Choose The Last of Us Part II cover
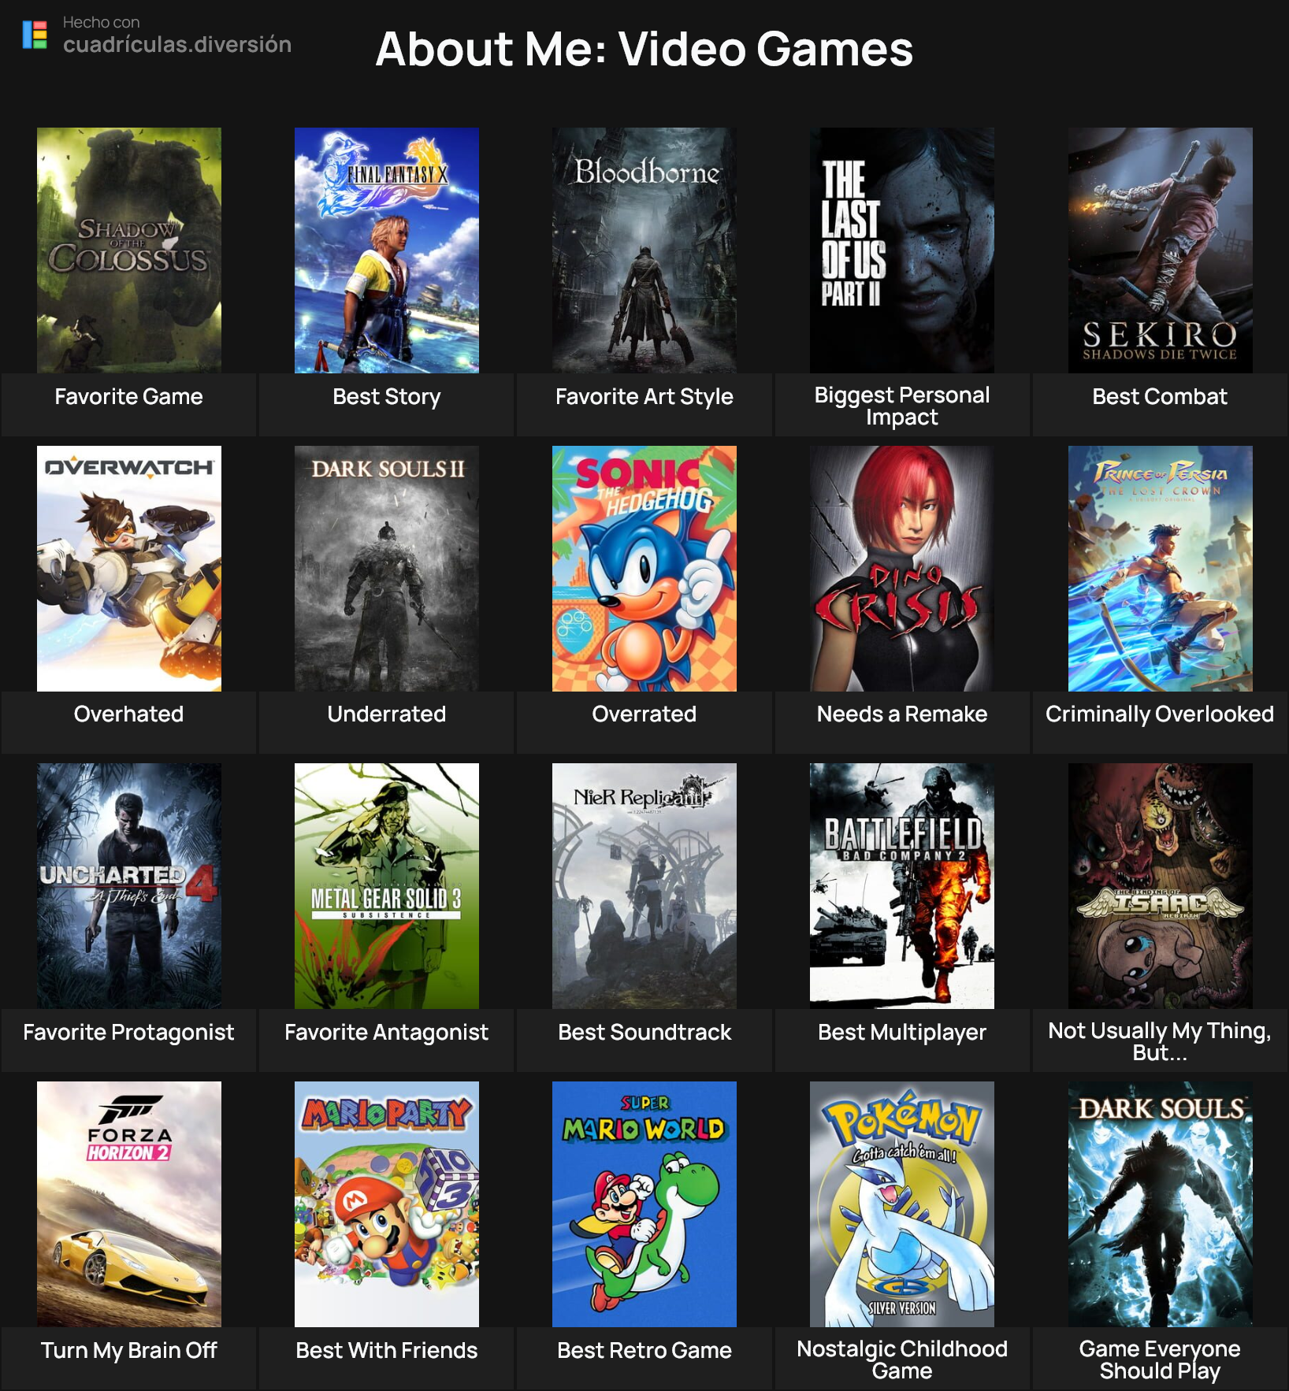 click(x=902, y=250)
